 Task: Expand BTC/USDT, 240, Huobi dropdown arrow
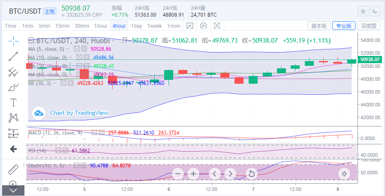click(x=113, y=41)
